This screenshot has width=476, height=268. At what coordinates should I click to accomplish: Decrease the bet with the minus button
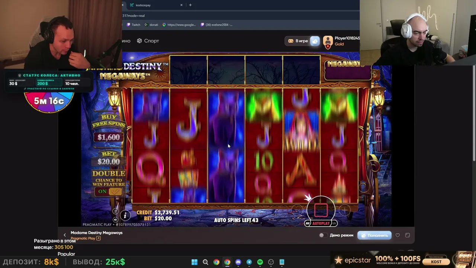click(x=297, y=211)
